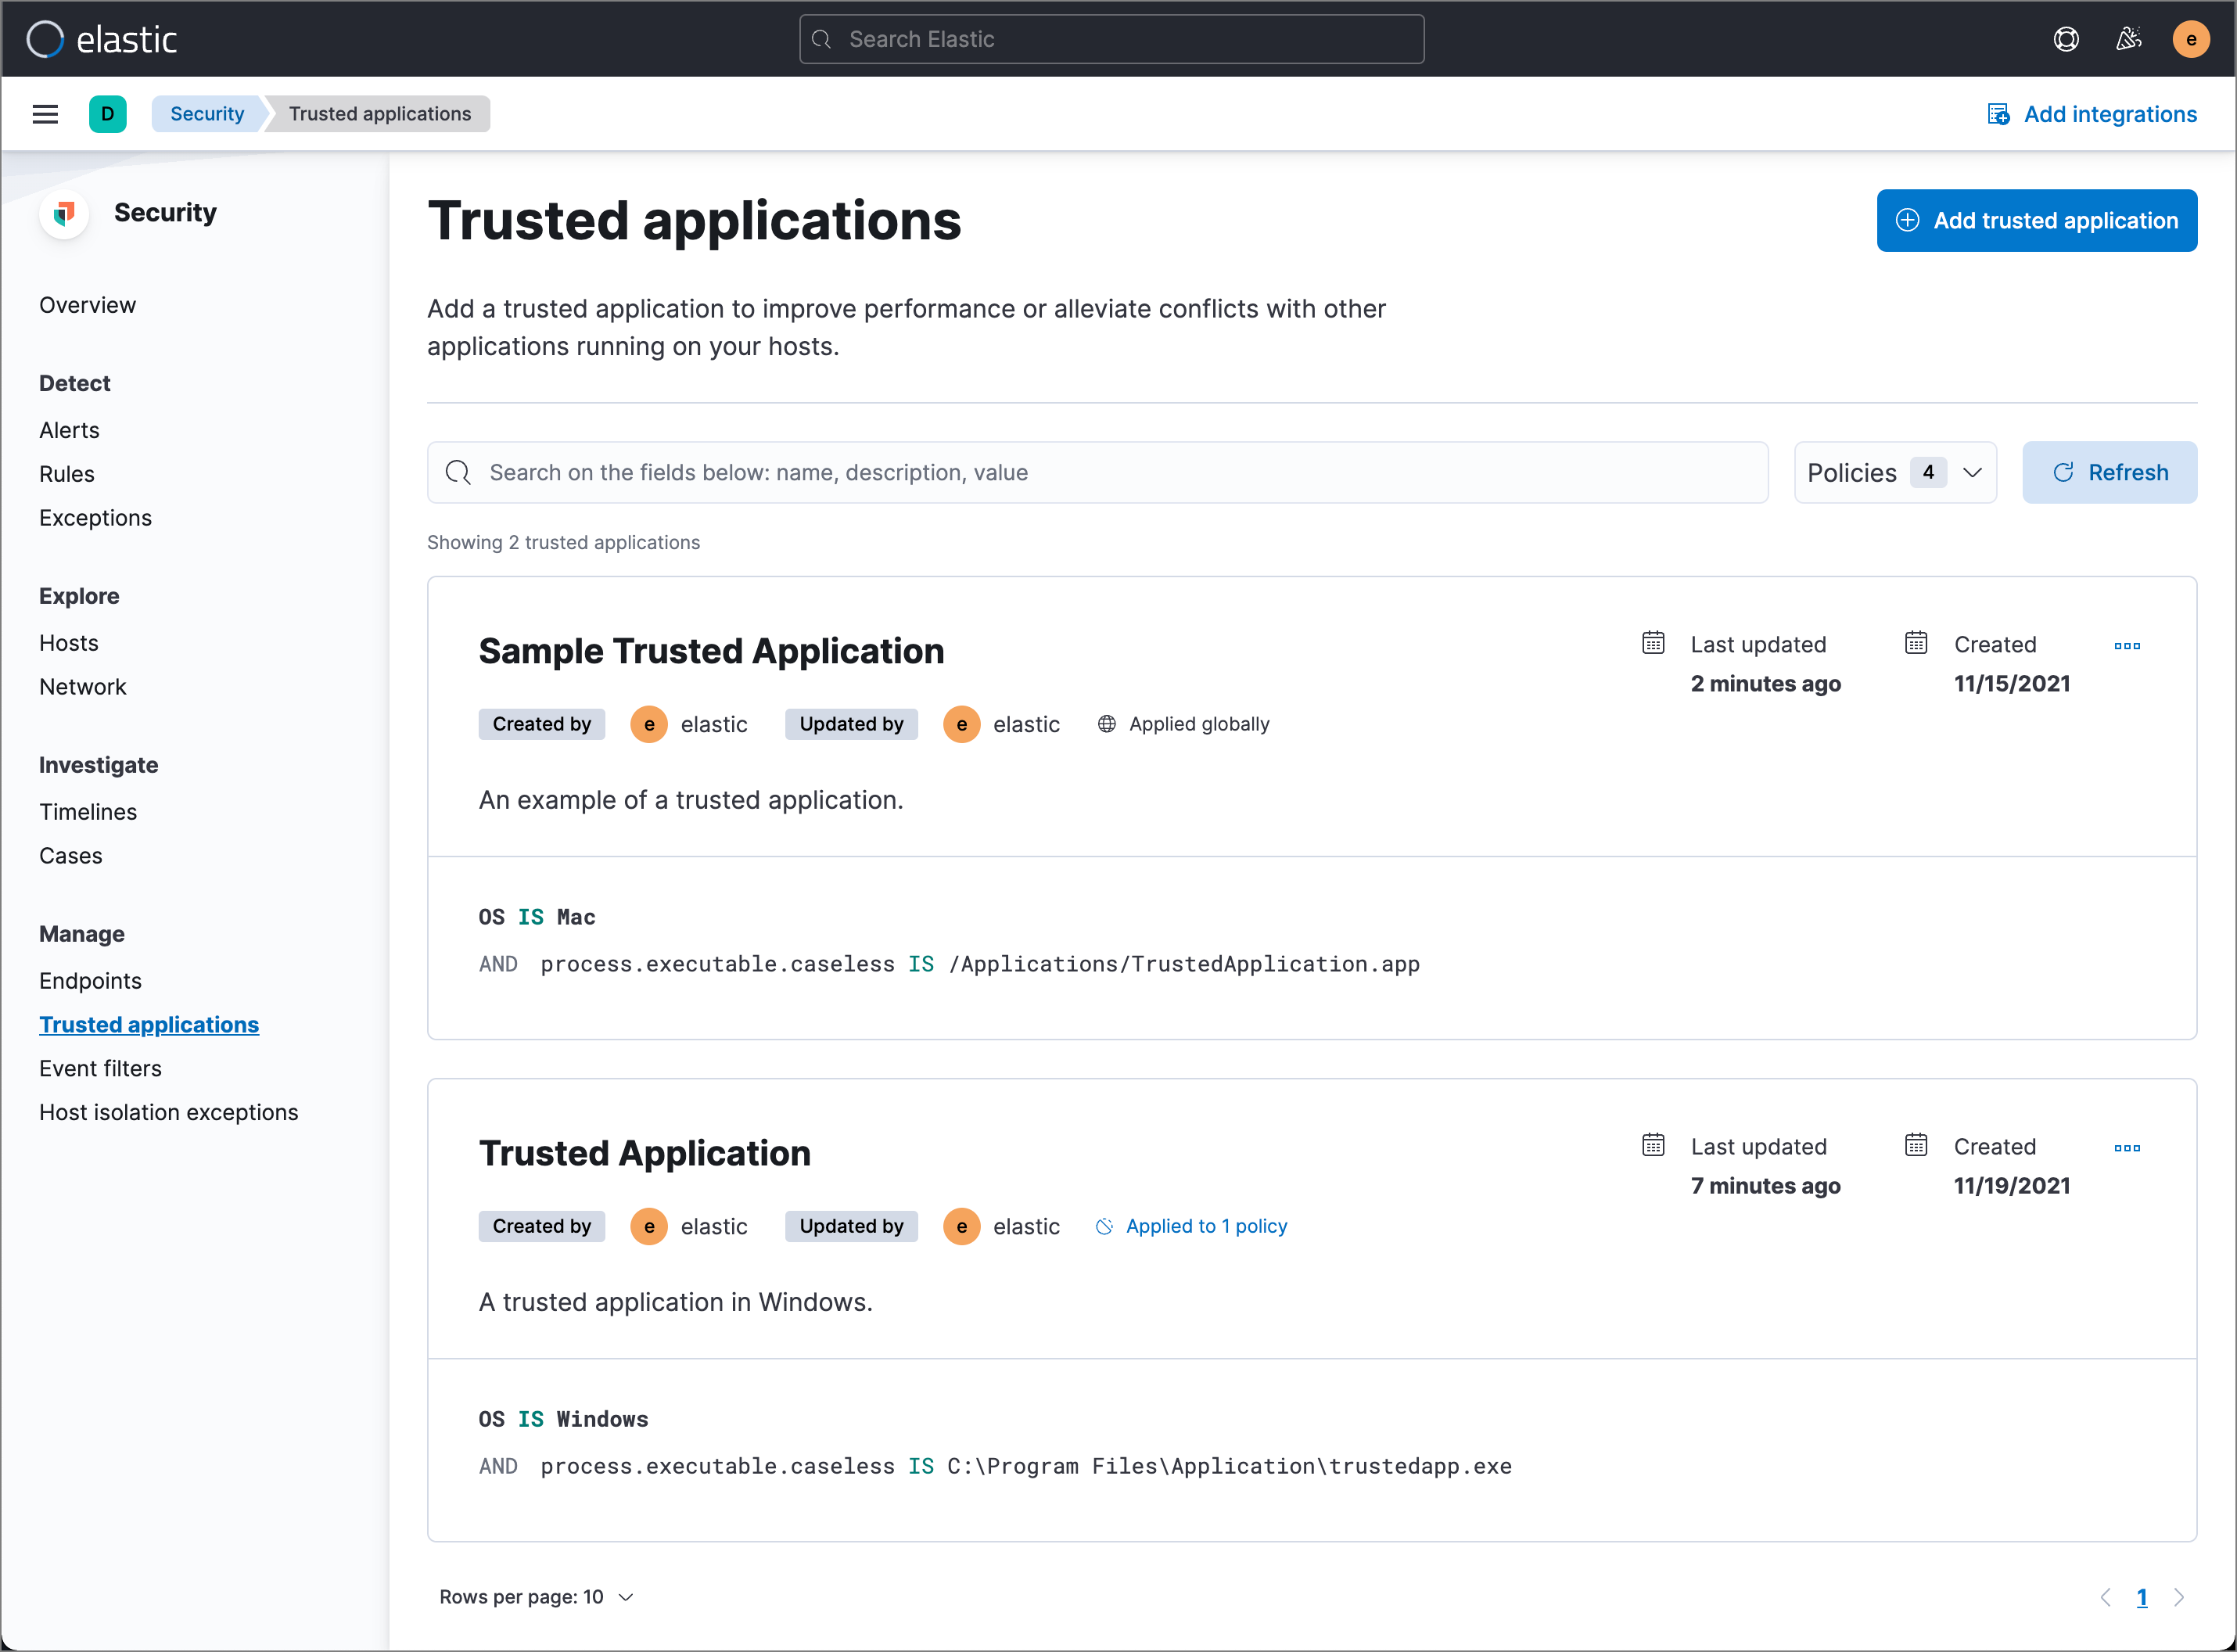Open the Policies filter dropdown
Image resolution: width=2237 pixels, height=1652 pixels.
tap(1894, 472)
